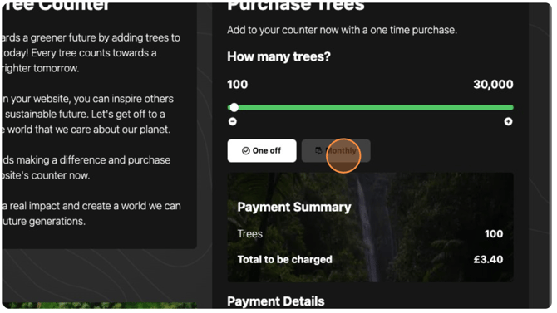This screenshot has width=557, height=313.
Task: Click the minus icon to decrease trees
Action: pos(233,122)
